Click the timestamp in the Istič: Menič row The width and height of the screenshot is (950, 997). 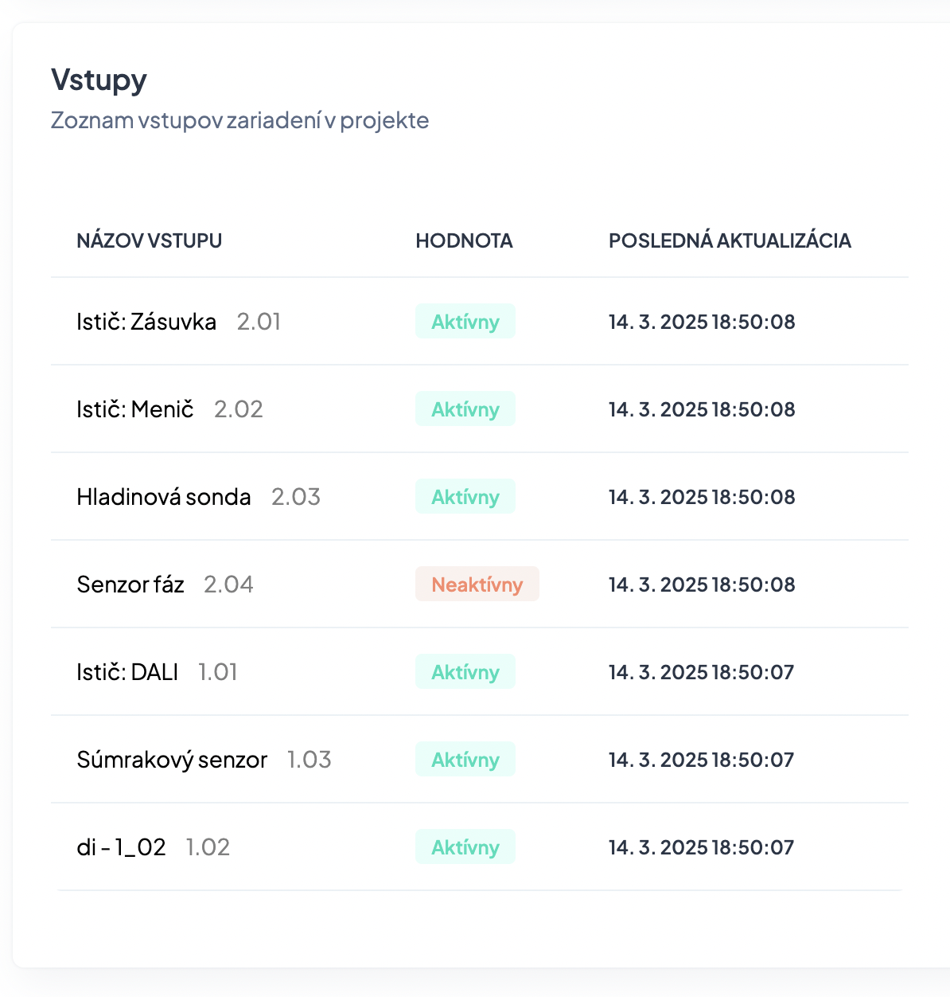702,409
